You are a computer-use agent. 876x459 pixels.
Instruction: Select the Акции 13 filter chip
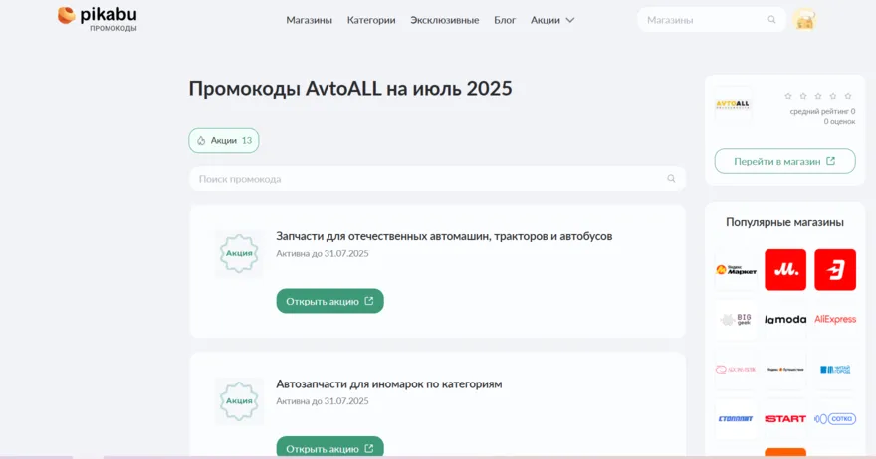point(223,140)
